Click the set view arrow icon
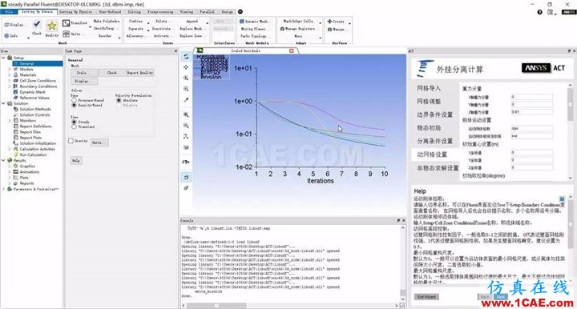The height and width of the screenshot is (309, 577). pos(186,162)
